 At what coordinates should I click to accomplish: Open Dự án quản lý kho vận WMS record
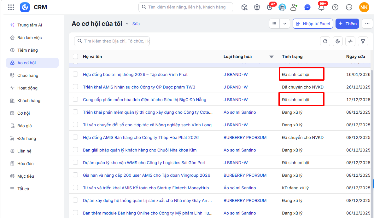[144, 163]
